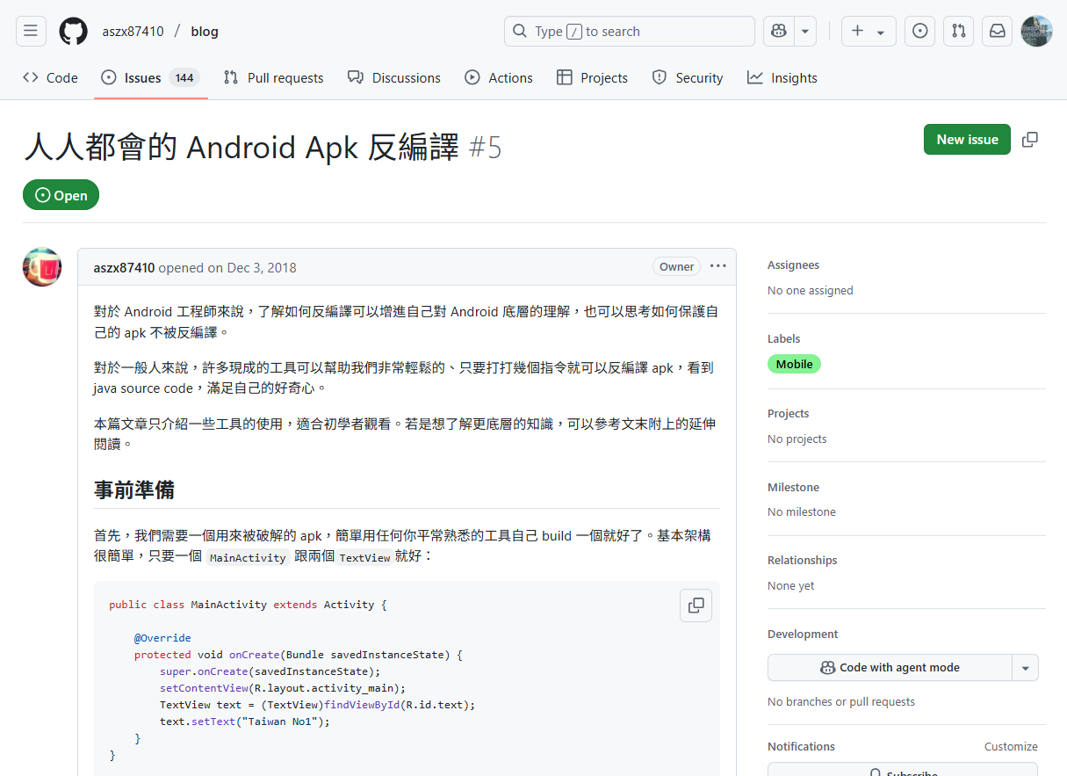Image resolution: width=1067 pixels, height=776 pixels.
Task: Click the Owner badge in comment header
Action: click(676, 266)
